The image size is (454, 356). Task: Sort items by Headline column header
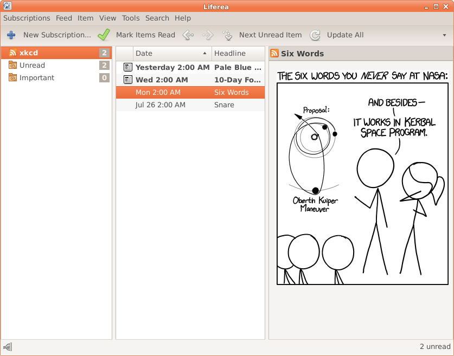click(x=238, y=53)
